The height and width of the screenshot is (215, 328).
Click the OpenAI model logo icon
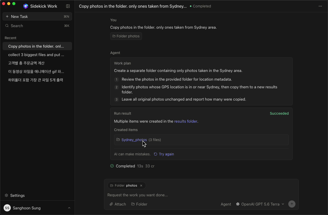(x=238, y=204)
